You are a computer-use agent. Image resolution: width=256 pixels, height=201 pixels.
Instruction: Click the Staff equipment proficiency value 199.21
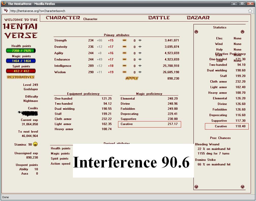tap(107, 114)
